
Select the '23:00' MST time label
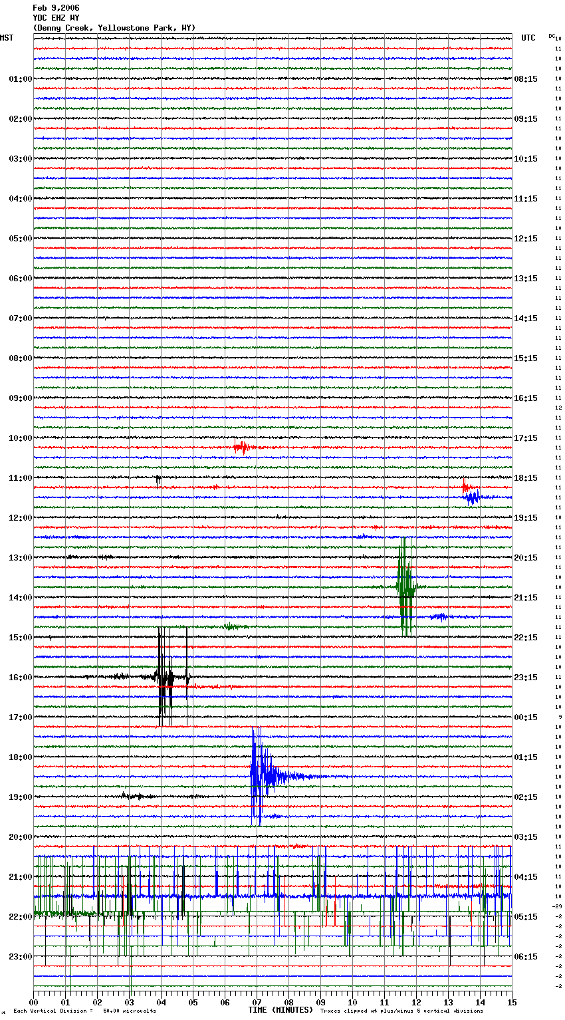click(x=21, y=957)
